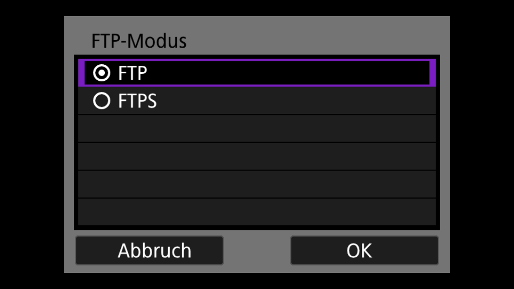Choose the FTPS list row
The width and height of the screenshot is (514, 289).
click(x=256, y=102)
